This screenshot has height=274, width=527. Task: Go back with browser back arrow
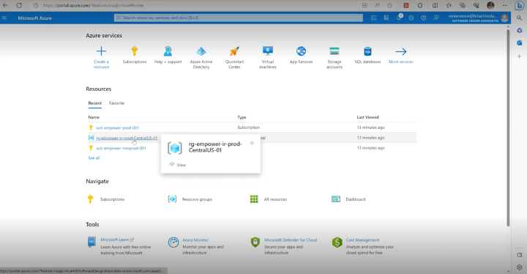tap(5, 5)
